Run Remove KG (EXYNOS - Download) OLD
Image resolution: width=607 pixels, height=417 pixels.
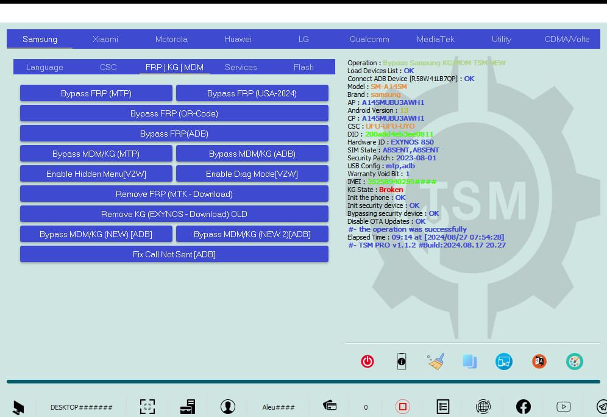coord(174,214)
